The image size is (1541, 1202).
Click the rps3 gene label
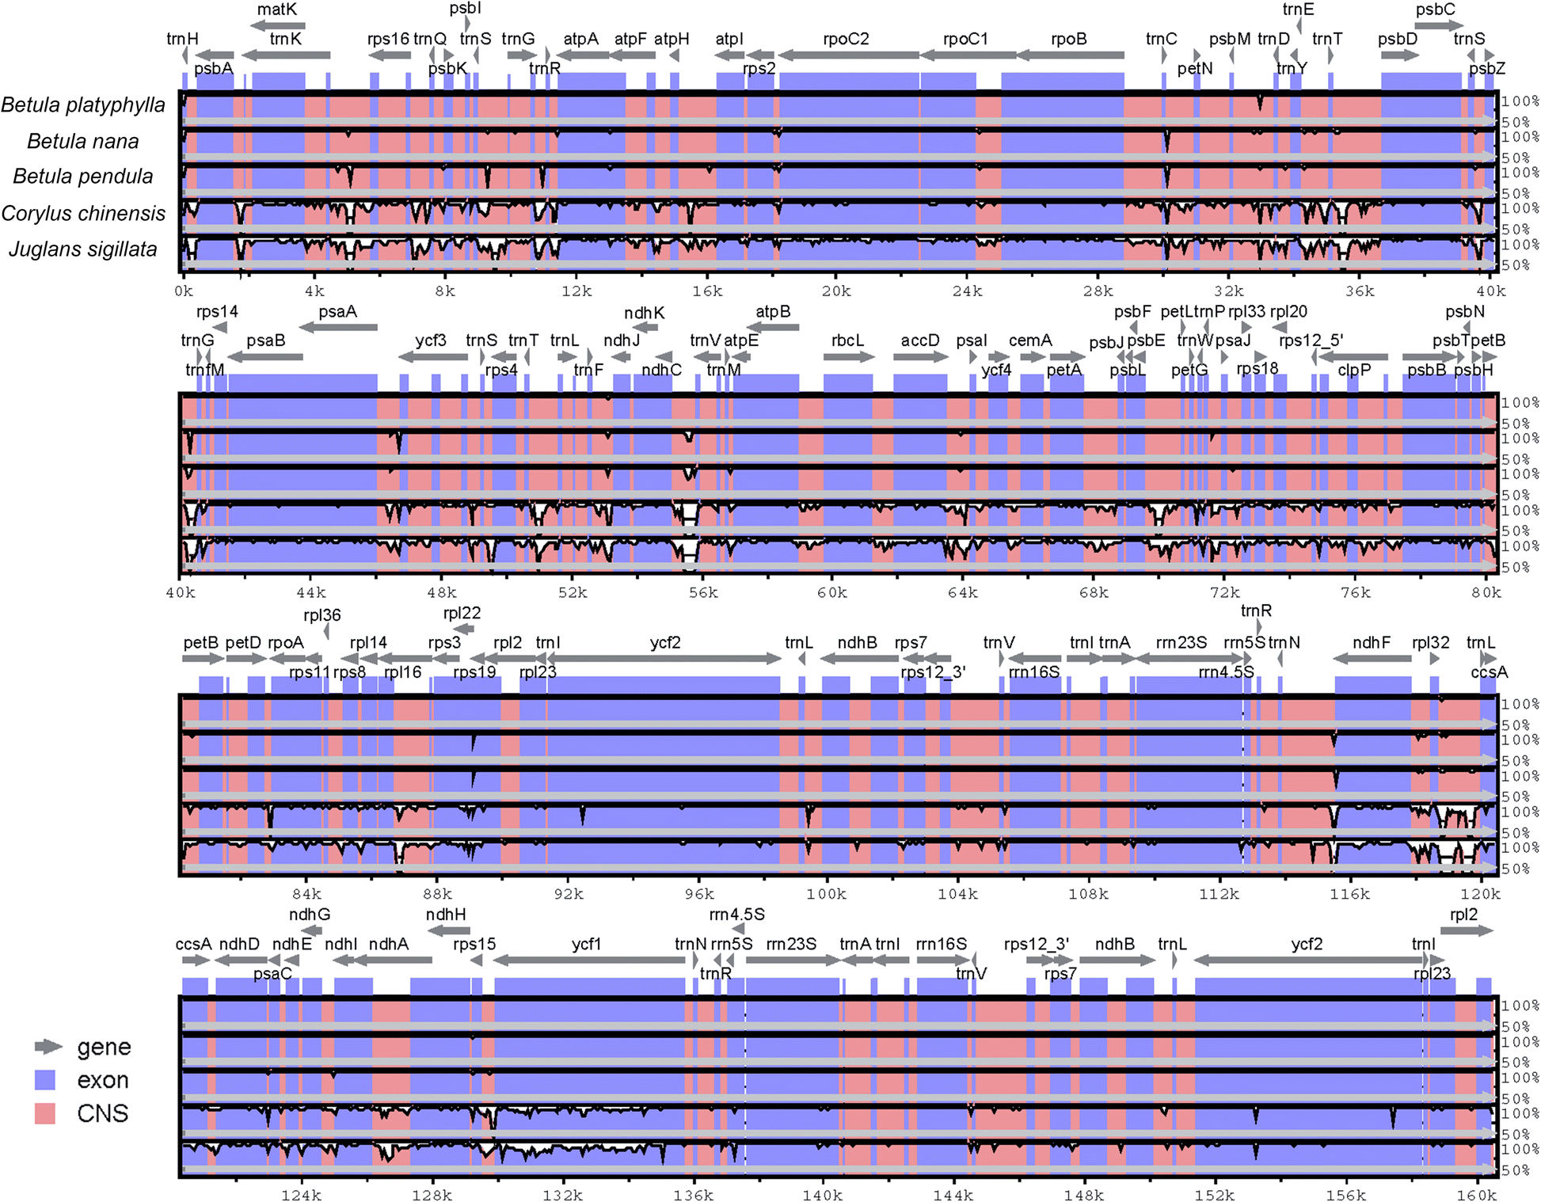(x=444, y=642)
